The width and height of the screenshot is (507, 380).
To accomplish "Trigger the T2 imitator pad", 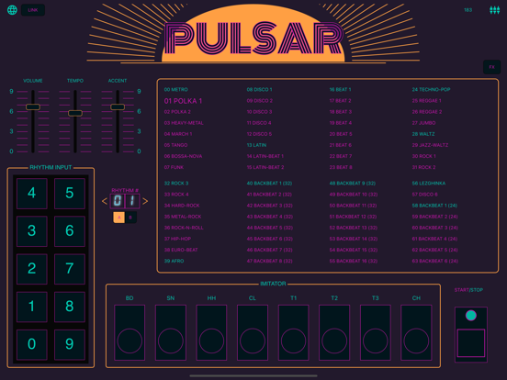I will (334, 332).
